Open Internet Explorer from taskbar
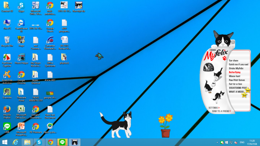Screen dimensions: 260x146 click(x=16, y=142)
